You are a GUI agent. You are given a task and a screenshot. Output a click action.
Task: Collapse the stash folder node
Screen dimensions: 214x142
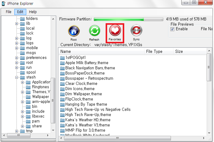(x=16, y=78)
